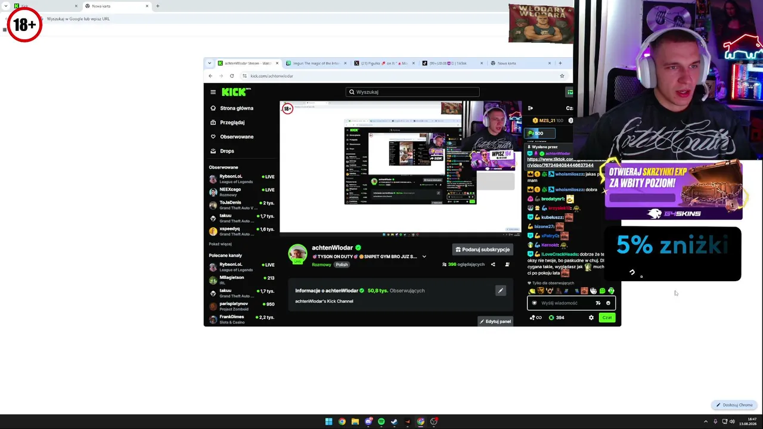This screenshot has width=763, height=429.
Task: Open Google Chrome from the taskbar
Action: click(x=342, y=422)
